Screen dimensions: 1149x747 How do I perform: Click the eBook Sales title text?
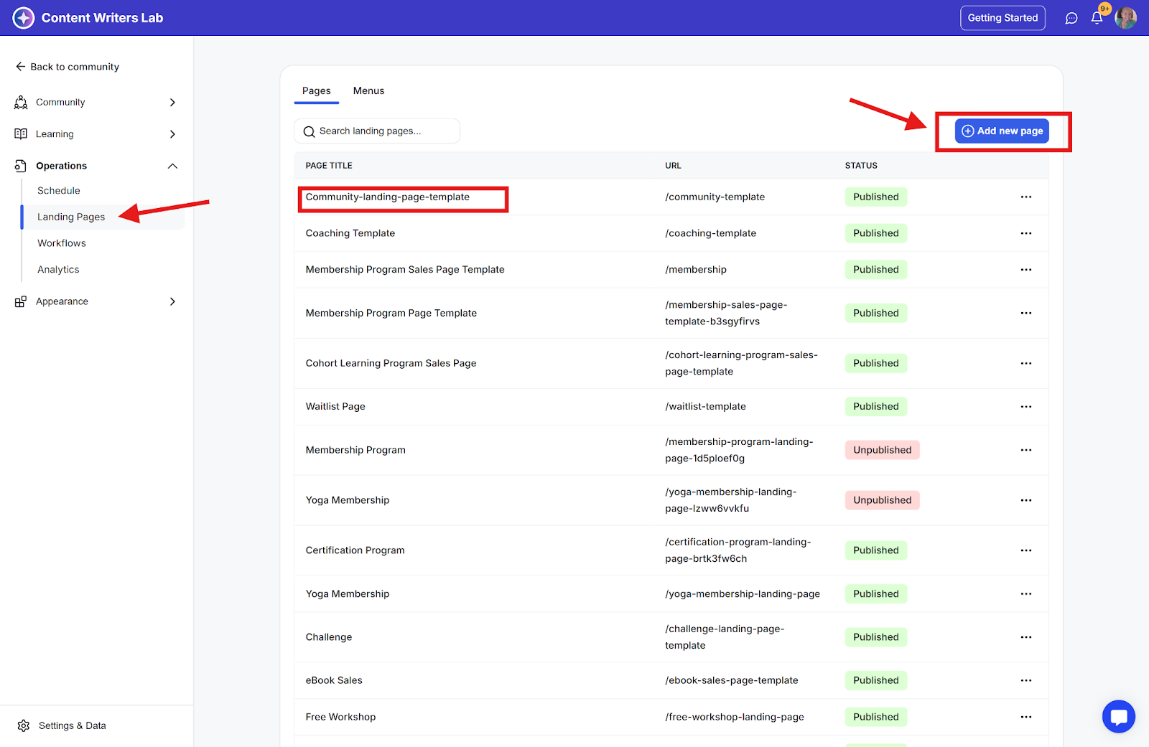click(334, 680)
